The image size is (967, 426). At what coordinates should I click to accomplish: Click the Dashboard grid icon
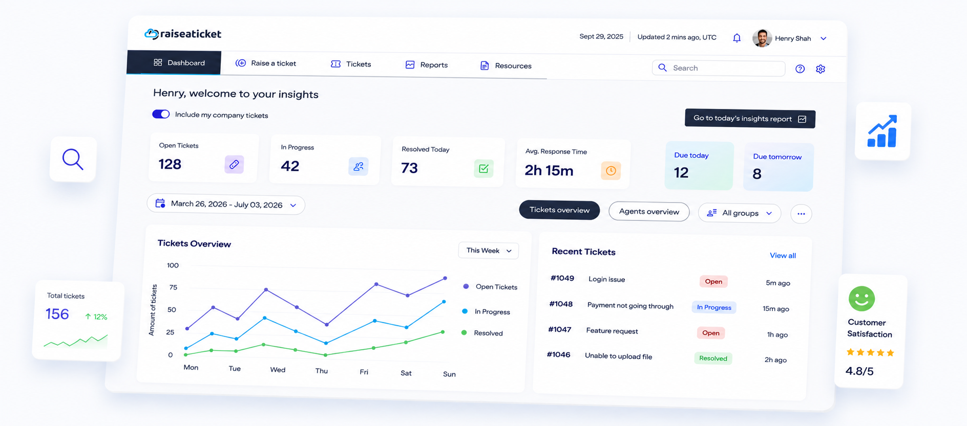(158, 62)
